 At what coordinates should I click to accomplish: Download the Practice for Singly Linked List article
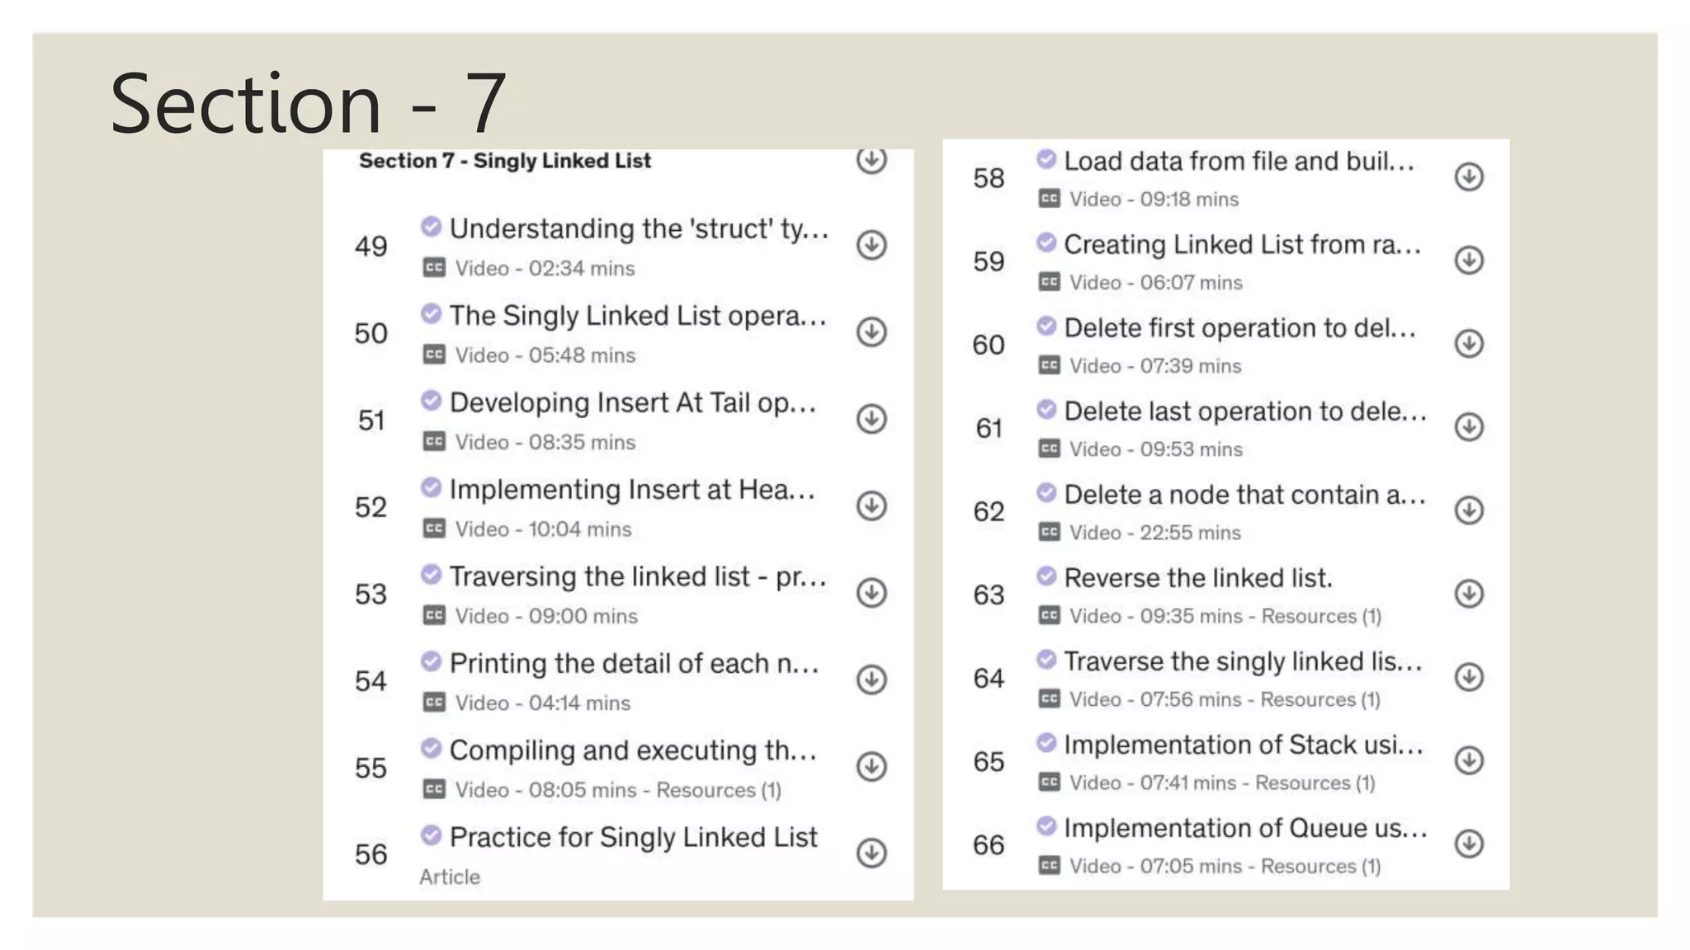pos(871,853)
